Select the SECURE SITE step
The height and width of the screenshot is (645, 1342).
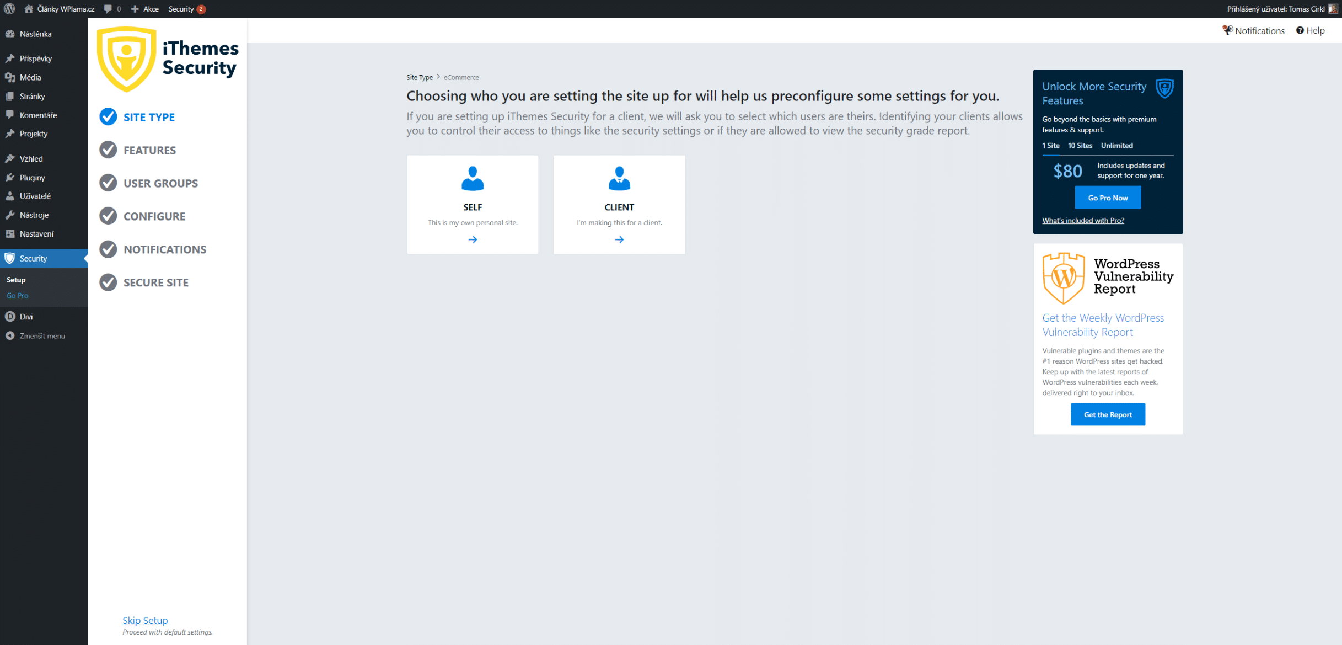[x=144, y=282]
